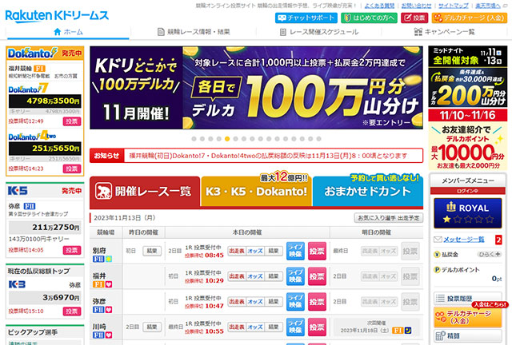512x345 pixels.
Task: Open チャットサポート chat button
Action: (306, 18)
